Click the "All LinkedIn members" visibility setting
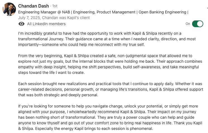Viewport: 208px width, 133px height. click(46, 24)
